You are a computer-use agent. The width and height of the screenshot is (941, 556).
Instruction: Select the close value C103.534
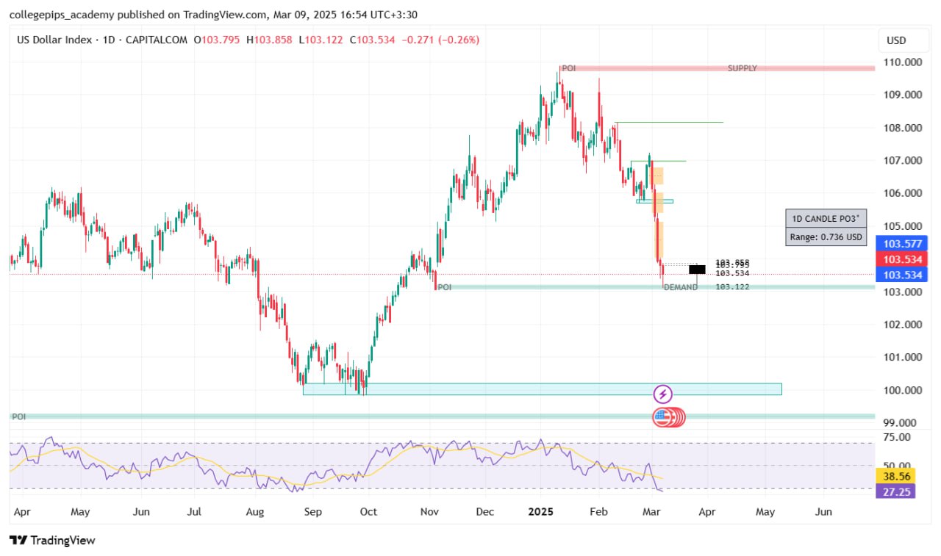(373, 40)
